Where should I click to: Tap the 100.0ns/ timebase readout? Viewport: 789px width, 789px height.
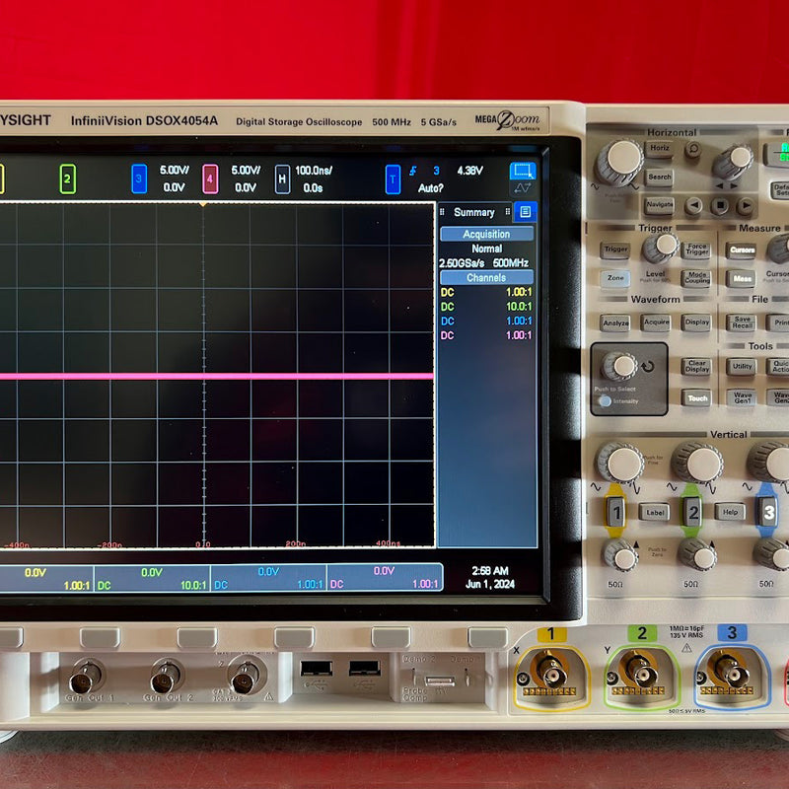pos(313,171)
